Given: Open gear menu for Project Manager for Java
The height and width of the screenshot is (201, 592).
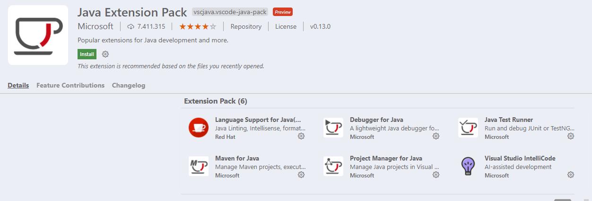Looking at the screenshot, I should pyautogui.click(x=436, y=175).
